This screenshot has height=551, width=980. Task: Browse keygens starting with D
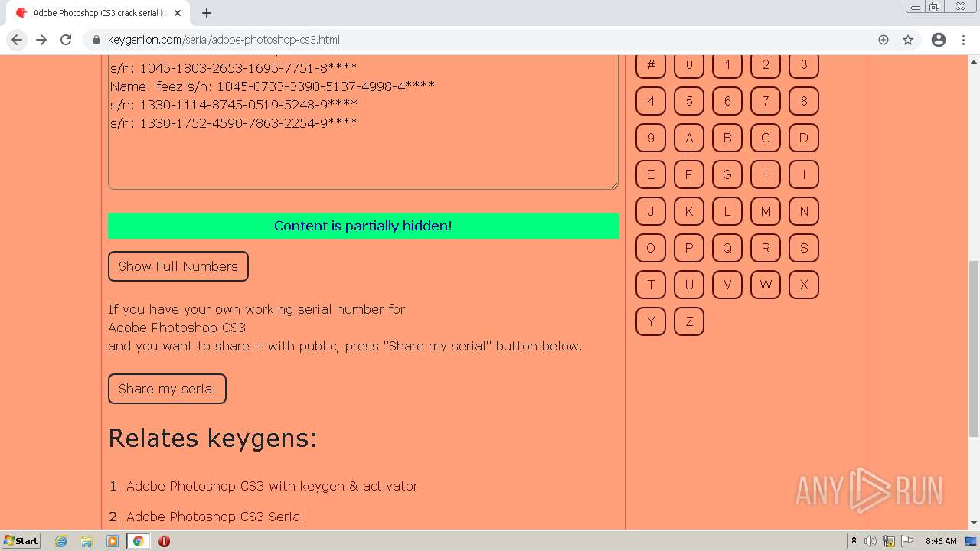tap(804, 138)
